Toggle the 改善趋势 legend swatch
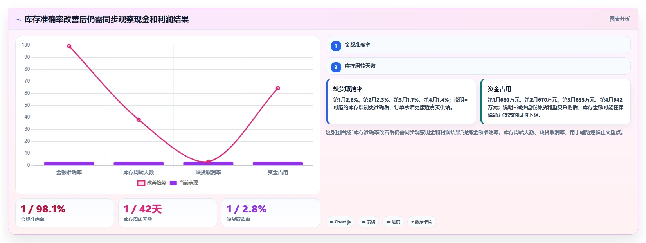Image resolution: width=646 pixels, height=243 pixels. [x=141, y=183]
